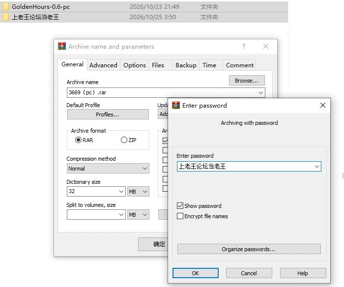Click the Profiles... button
This screenshot has height=287, width=344.
tap(108, 115)
